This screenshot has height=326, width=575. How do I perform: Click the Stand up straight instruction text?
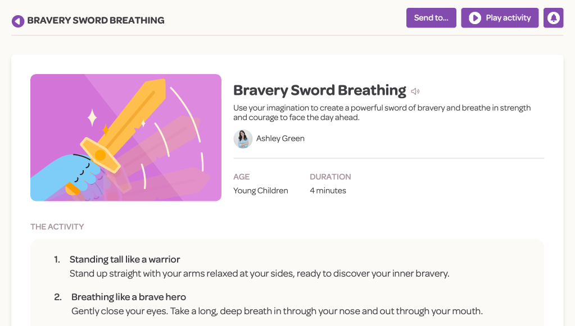(259, 274)
